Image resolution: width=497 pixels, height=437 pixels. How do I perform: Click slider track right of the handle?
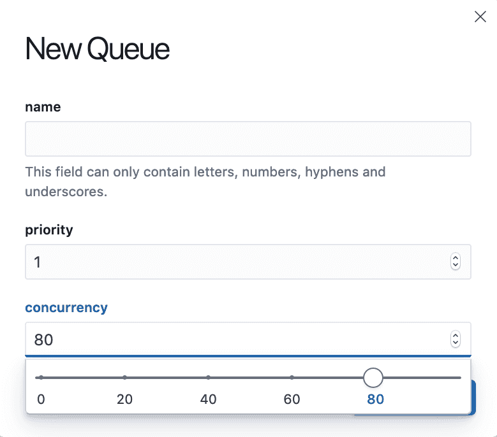click(422, 378)
